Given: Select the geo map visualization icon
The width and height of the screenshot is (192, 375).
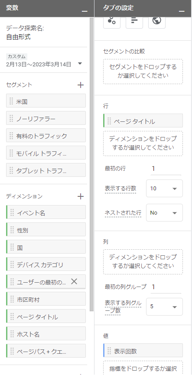Looking at the screenshot, I should (156, 21).
